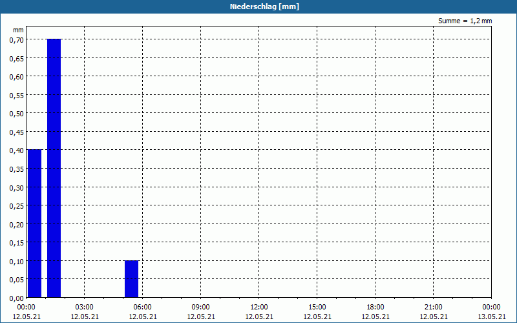Click the 0,30 y-axis value
The image size is (517, 323).
17,188
